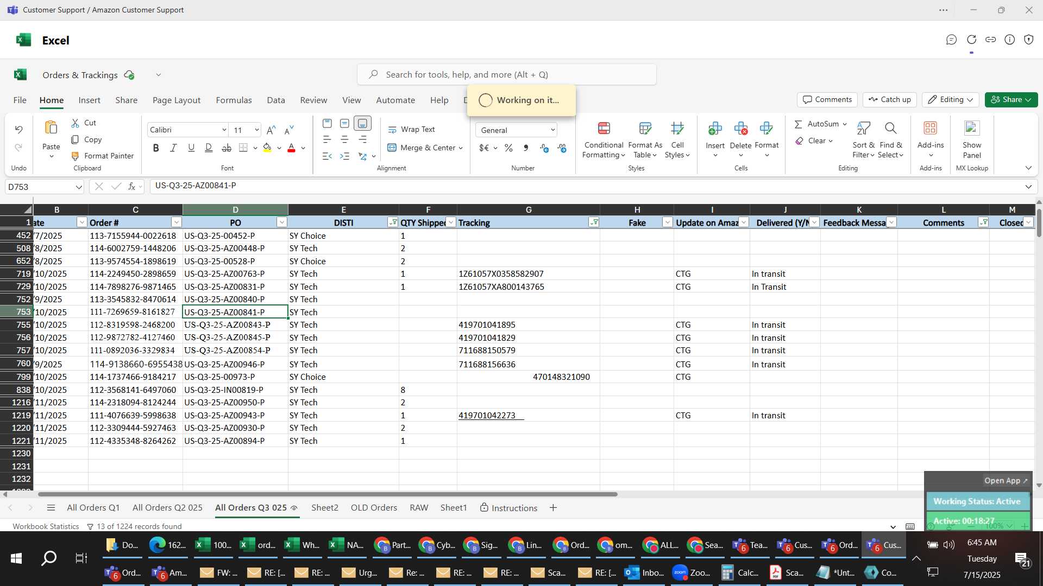Apply strikethrough formatting icon
Screen dimensions: 1043x586
227,148
